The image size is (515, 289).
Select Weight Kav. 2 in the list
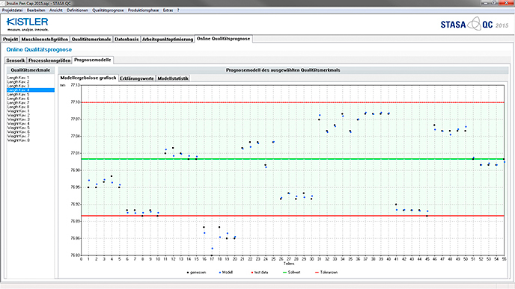31,115
